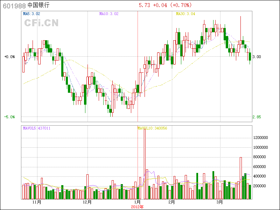Select the MA10:3.02 indicator label
The width and height of the screenshot is (280, 210).
pyautogui.click(x=109, y=14)
